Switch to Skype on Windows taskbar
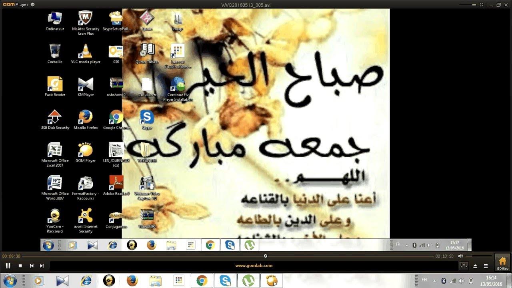The height and width of the screenshot is (288, 512). point(225,281)
